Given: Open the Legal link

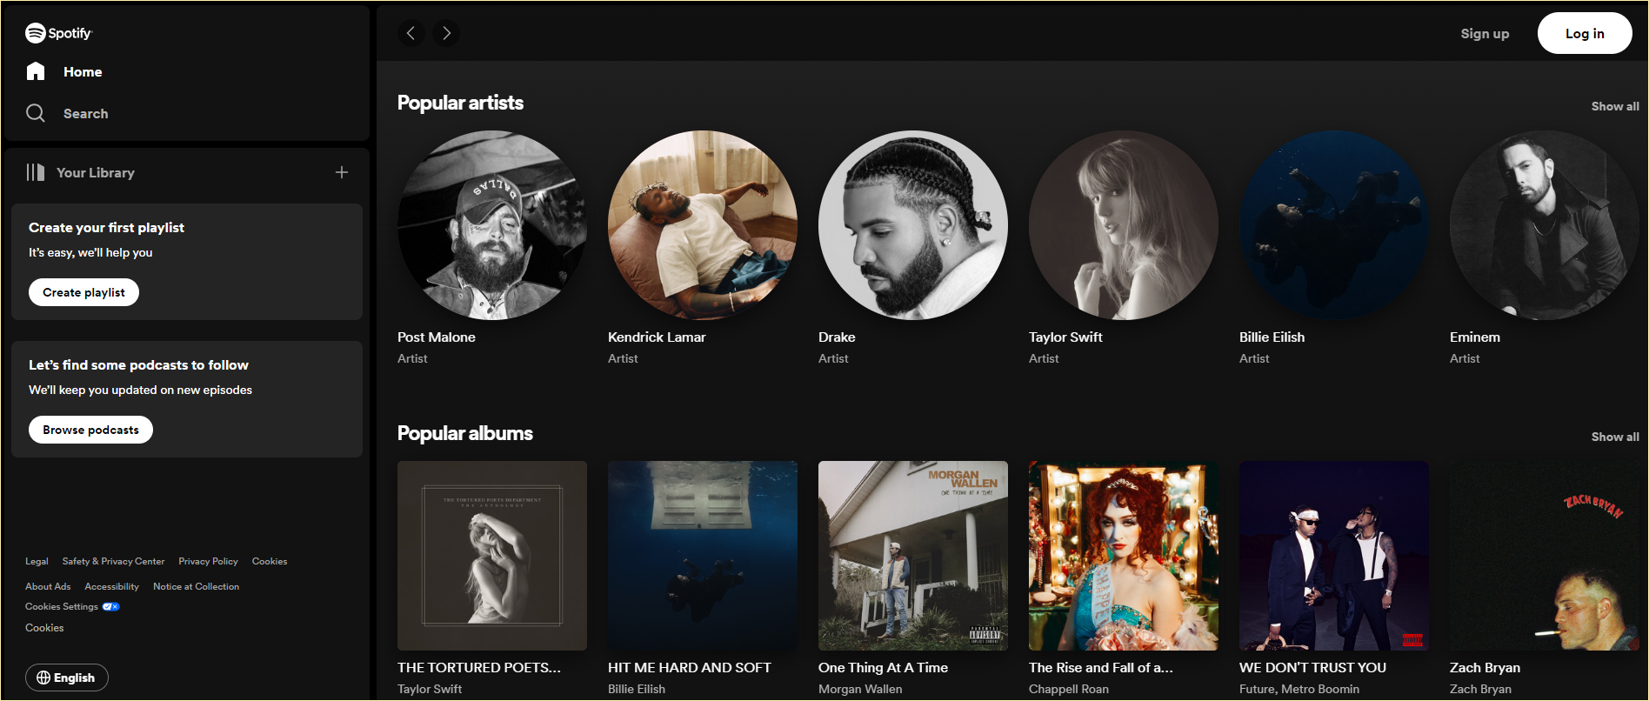Looking at the screenshot, I should click(x=37, y=562).
